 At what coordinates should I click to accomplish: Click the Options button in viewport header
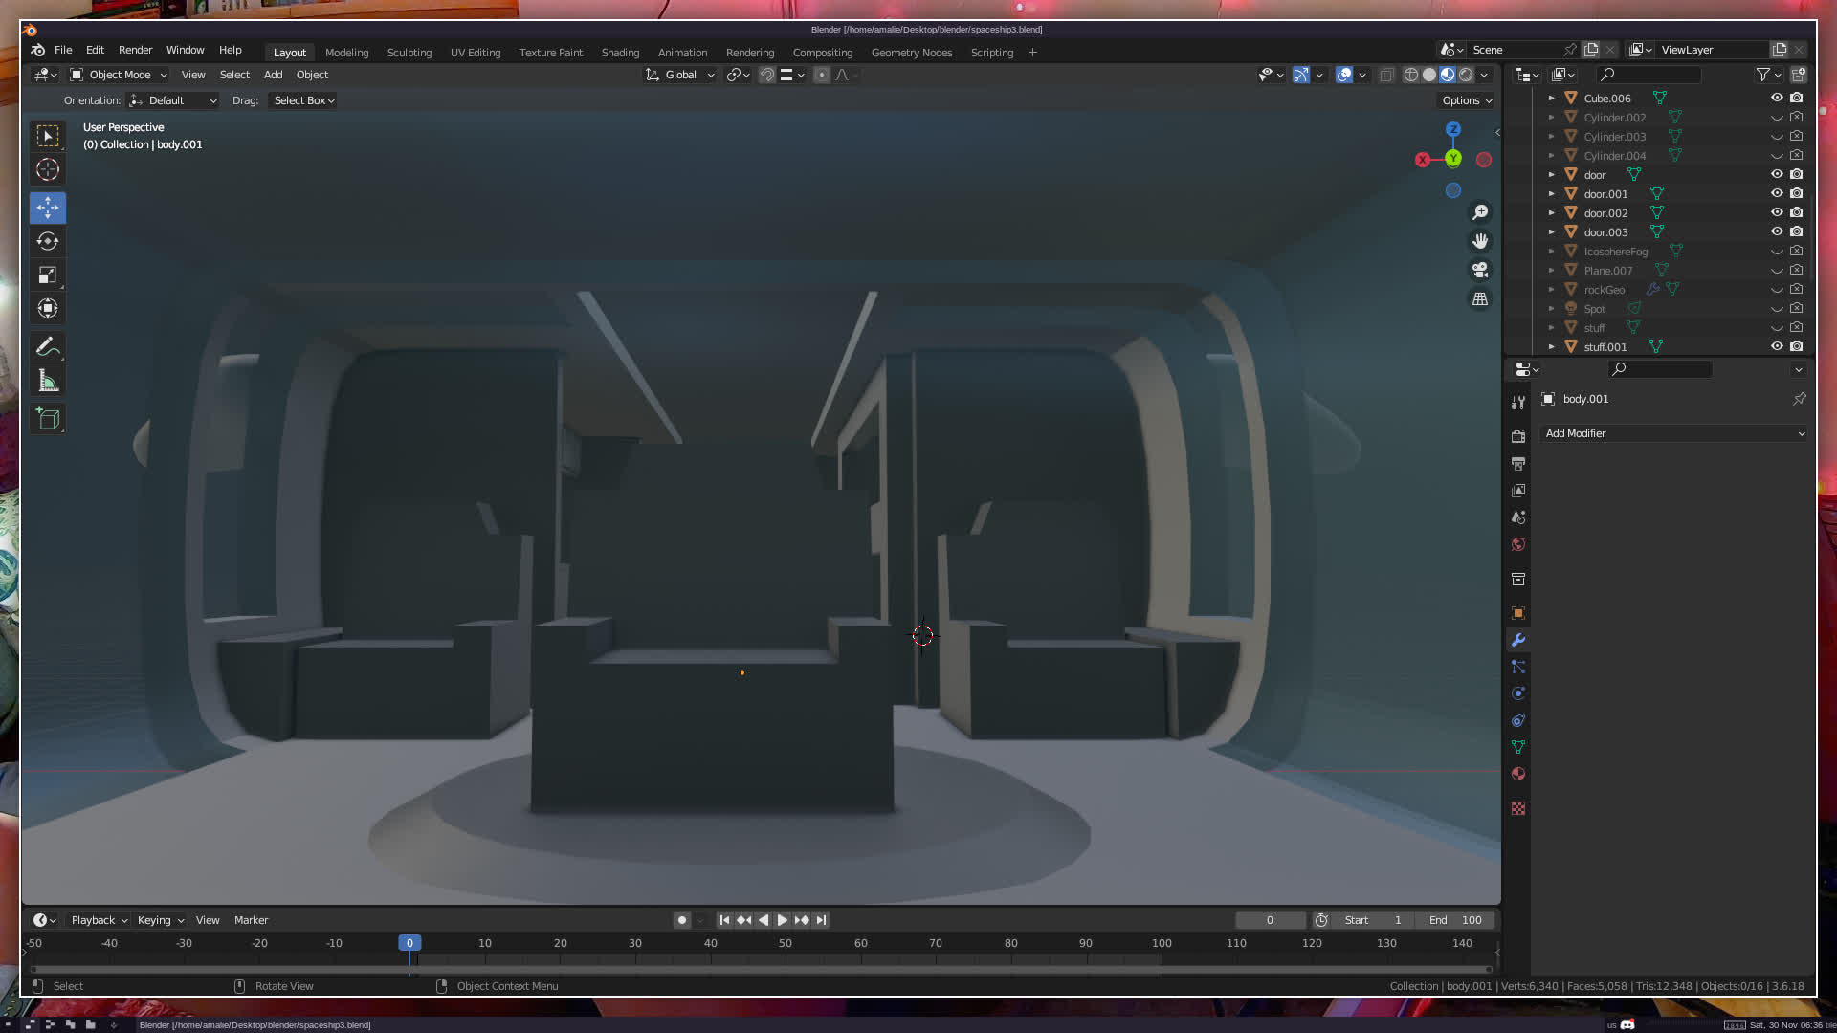point(1466,100)
